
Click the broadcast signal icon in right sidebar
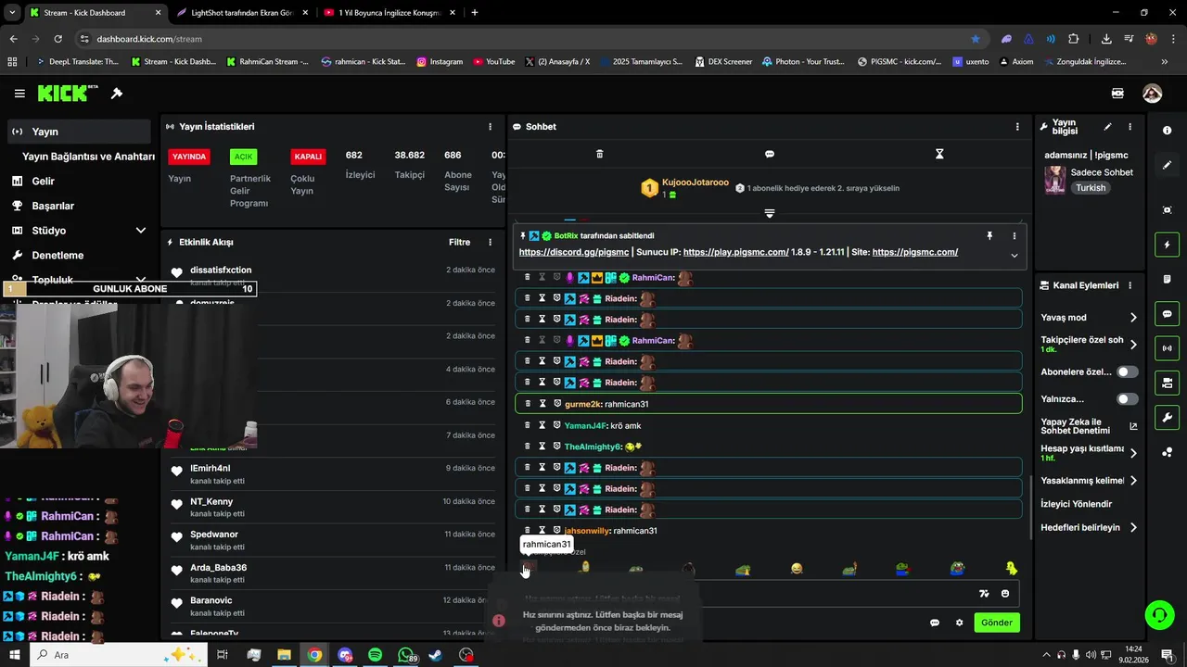click(1167, 348)
